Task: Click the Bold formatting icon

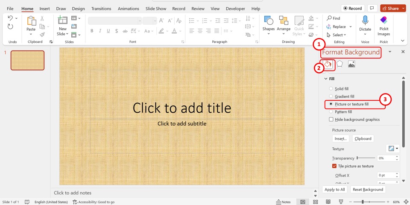Action: tap(92, 31)
